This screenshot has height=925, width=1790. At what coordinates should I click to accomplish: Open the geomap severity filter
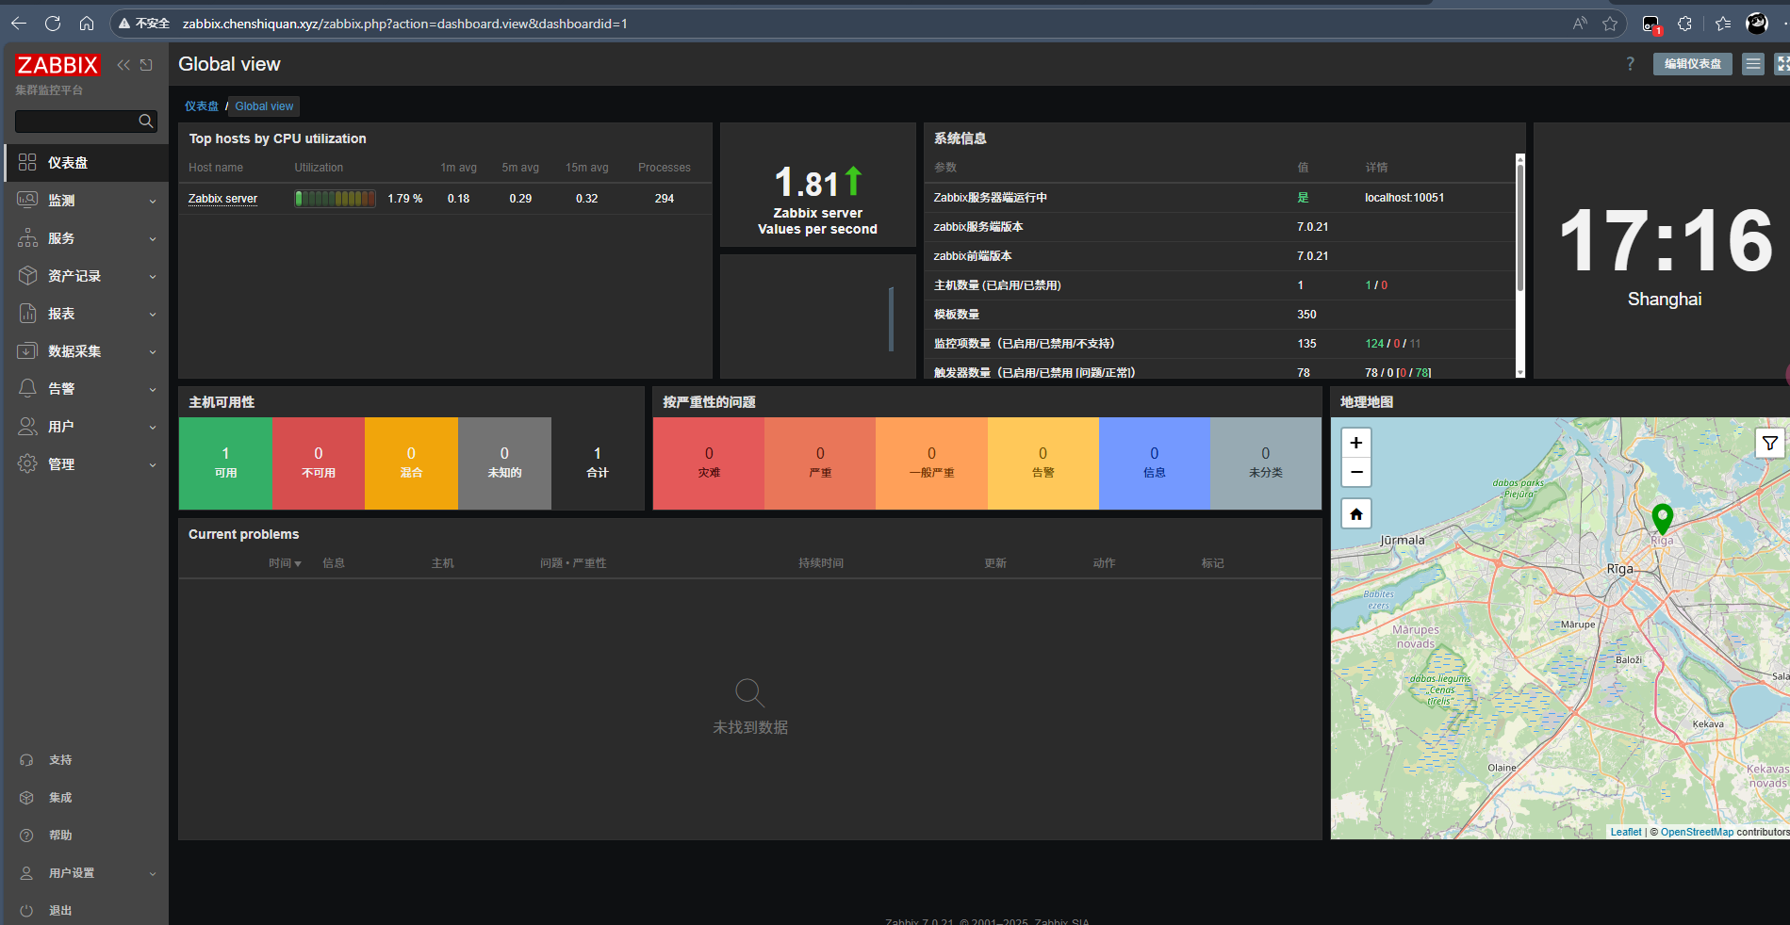pos(1769,443)
